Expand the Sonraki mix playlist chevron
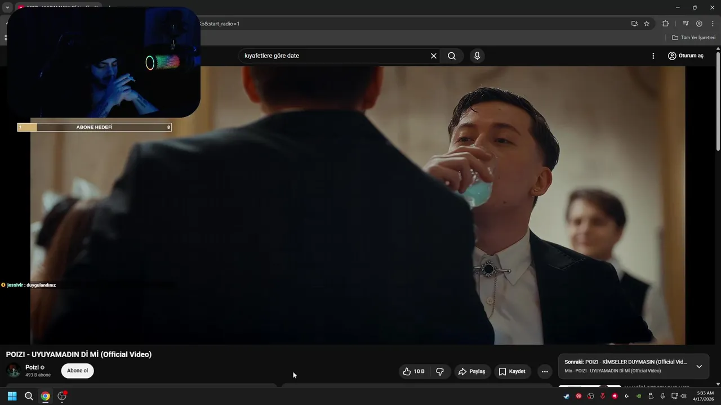The image size is (721, 405). tap(699, 366)
